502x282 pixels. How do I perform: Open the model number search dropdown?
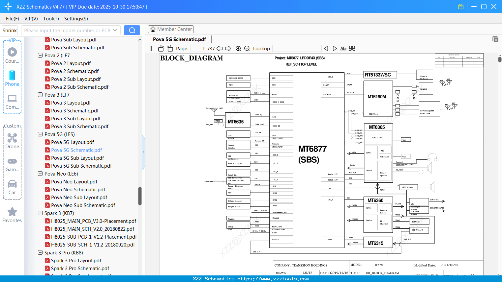(x=115, y=30)
